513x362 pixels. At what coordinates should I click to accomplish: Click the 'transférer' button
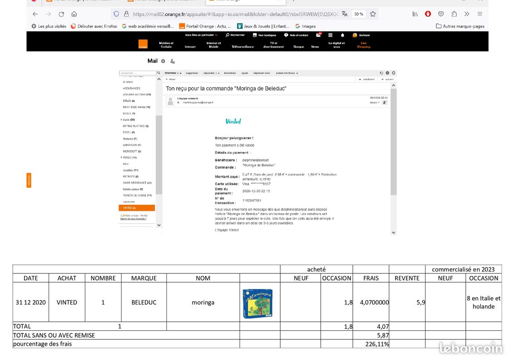230,73
